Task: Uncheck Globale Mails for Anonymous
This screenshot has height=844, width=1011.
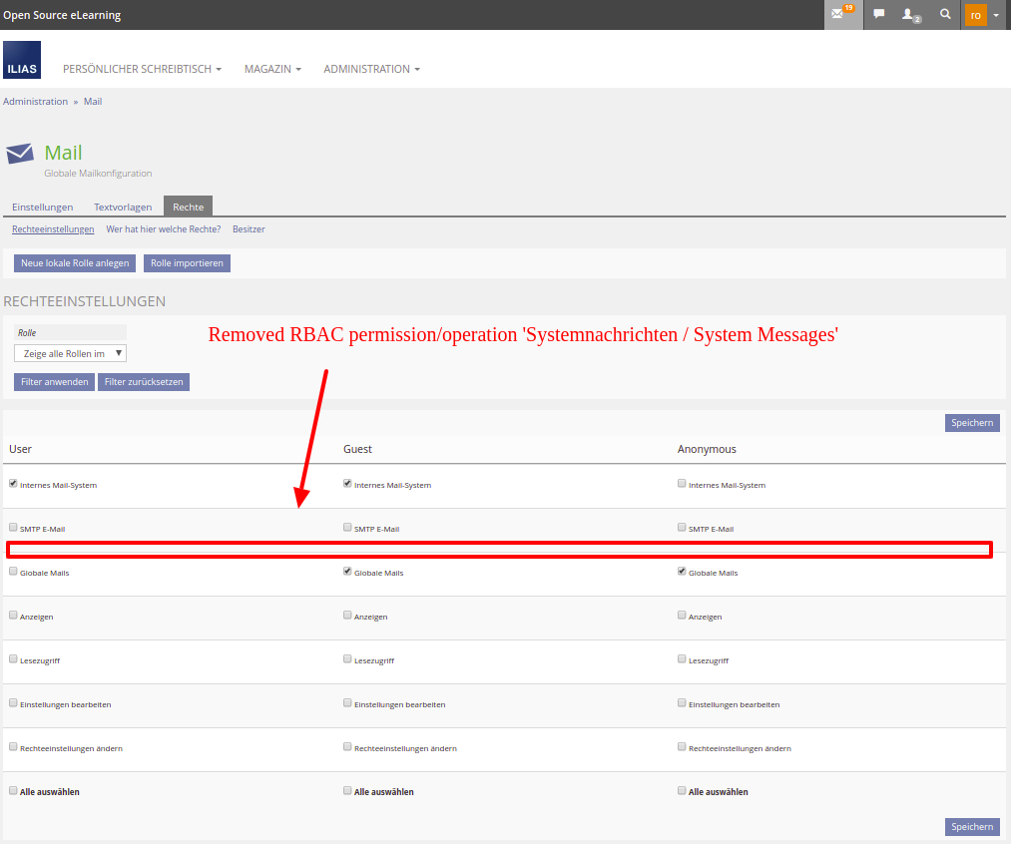Action: click(x=682, y=572)
